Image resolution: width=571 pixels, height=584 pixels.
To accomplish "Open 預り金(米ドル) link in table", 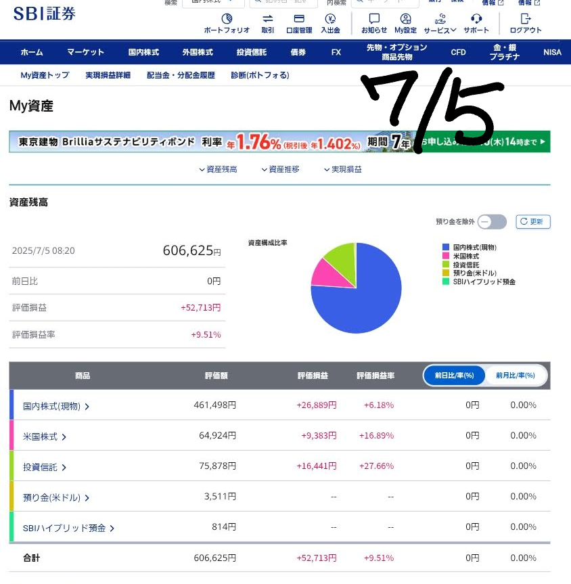I will (52, 498).
